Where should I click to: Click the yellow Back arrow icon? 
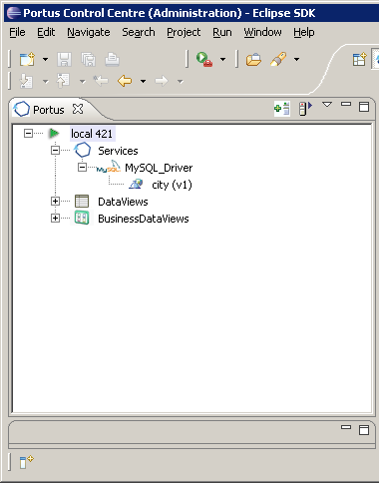click(x=125, y=81)
